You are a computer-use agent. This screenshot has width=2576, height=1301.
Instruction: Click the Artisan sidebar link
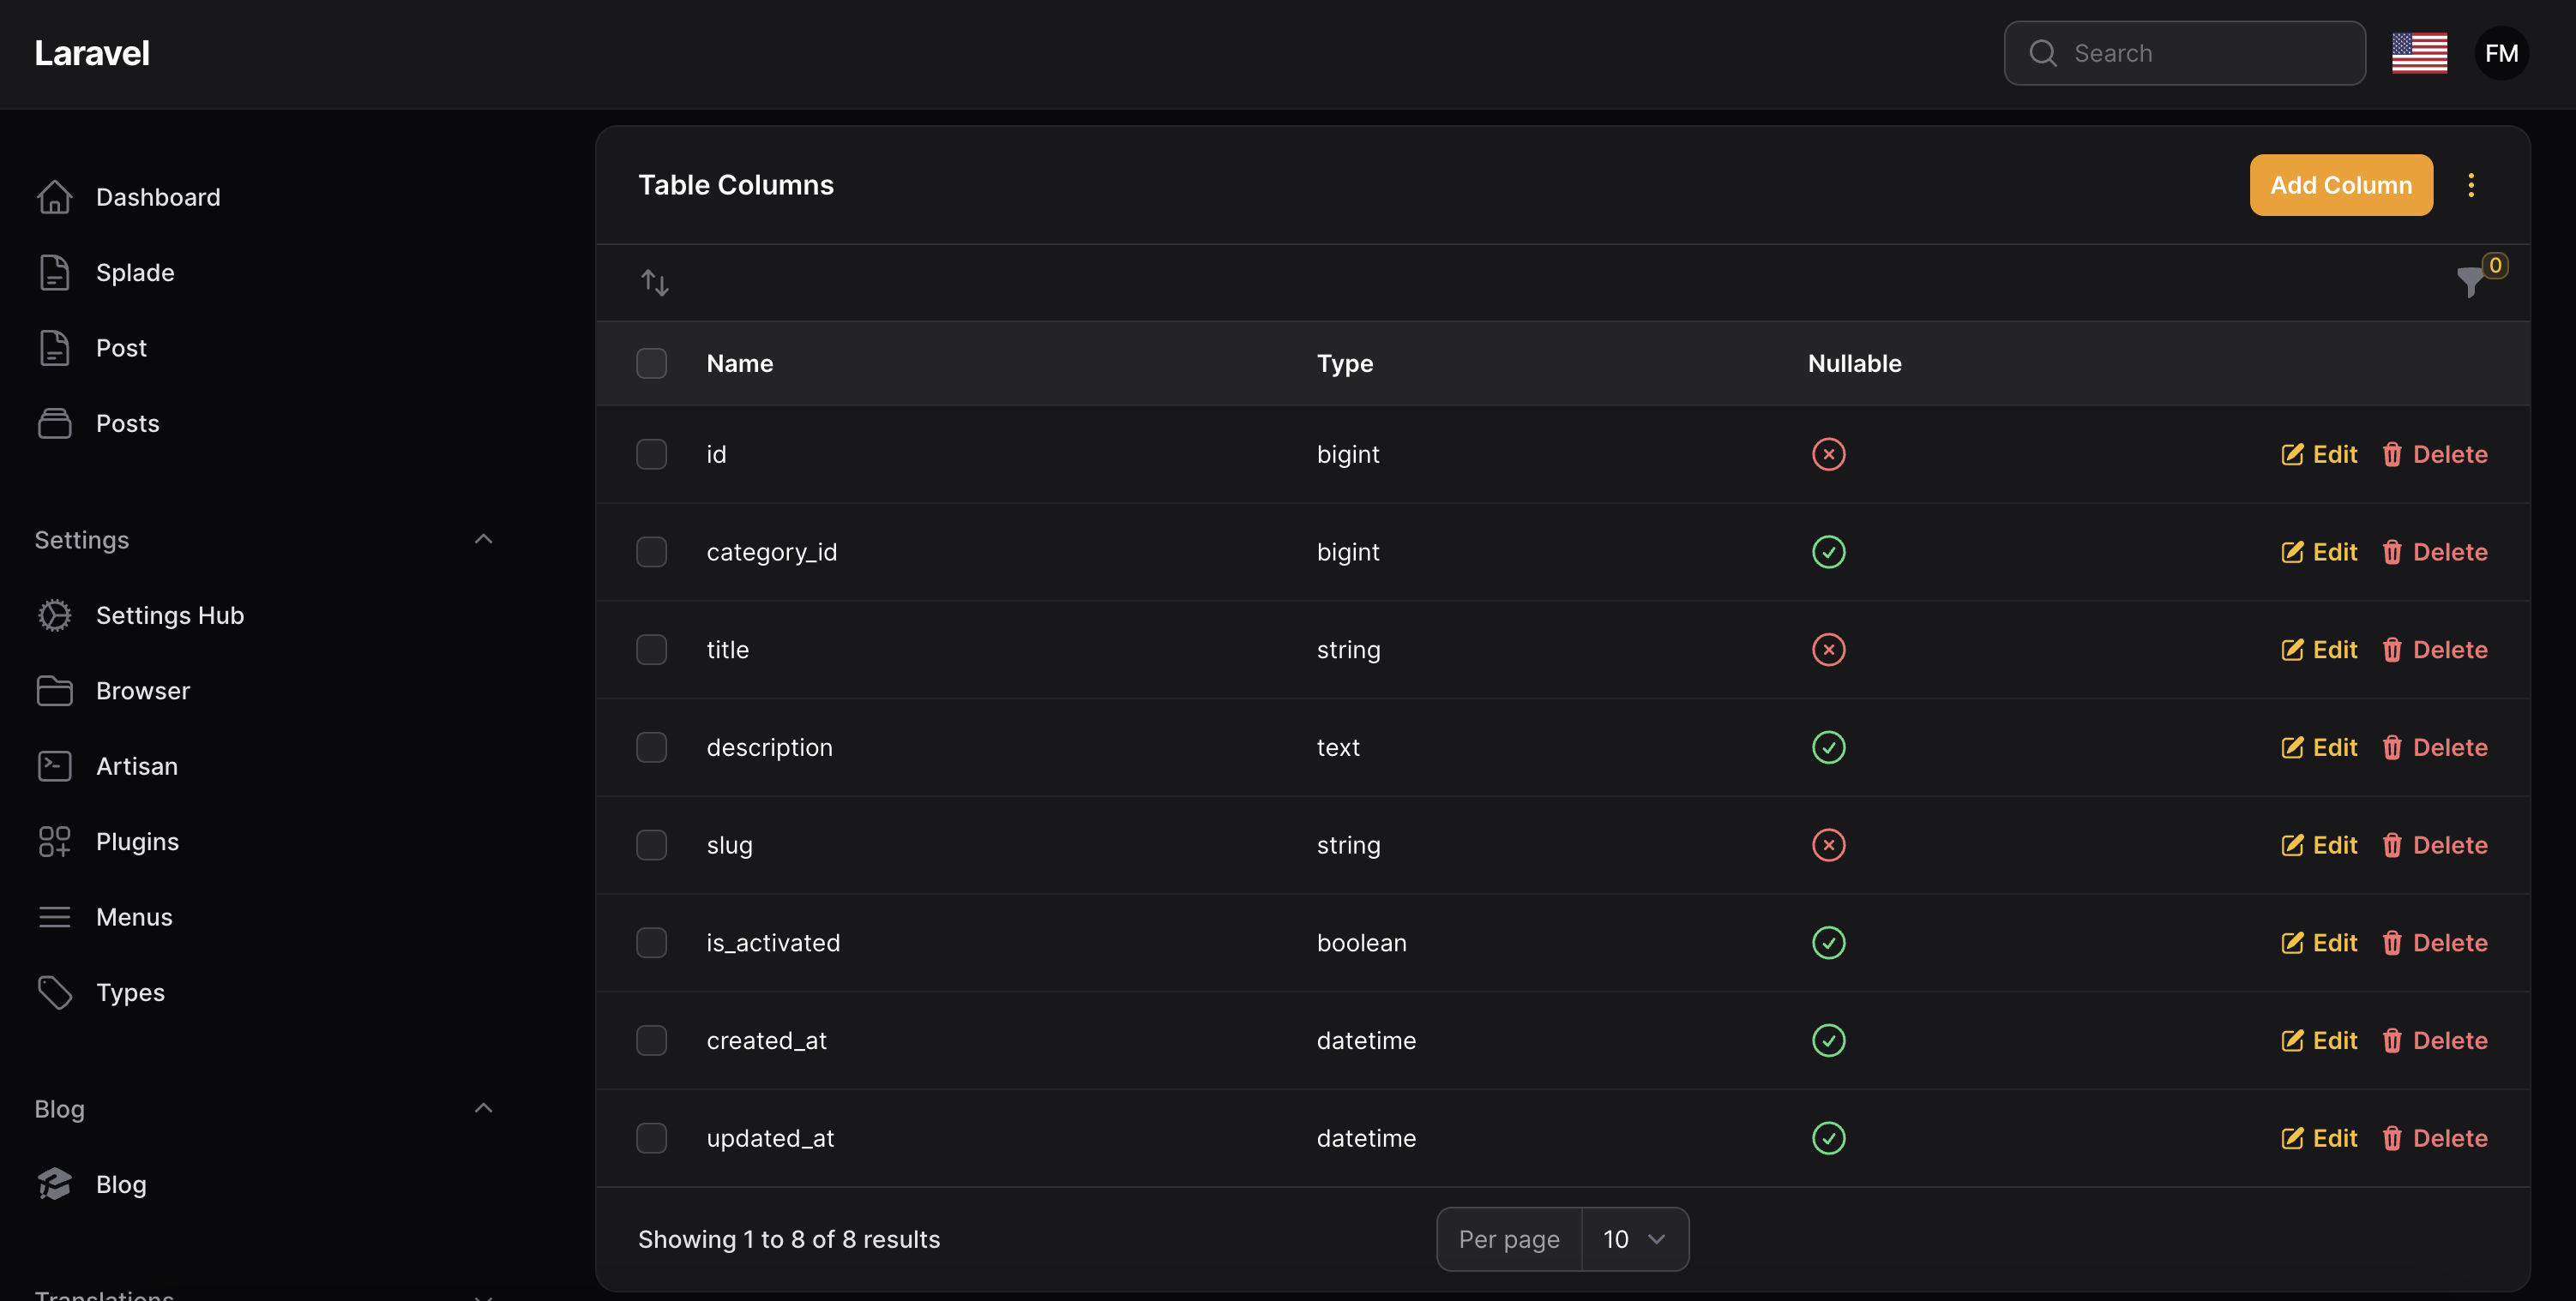point(138,765)
